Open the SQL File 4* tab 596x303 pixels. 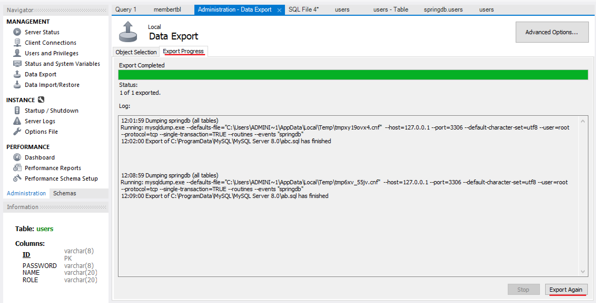point(303,9)
